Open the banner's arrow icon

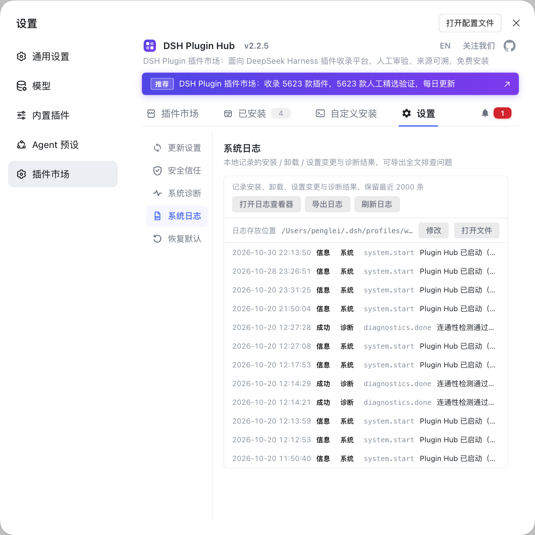507,84
